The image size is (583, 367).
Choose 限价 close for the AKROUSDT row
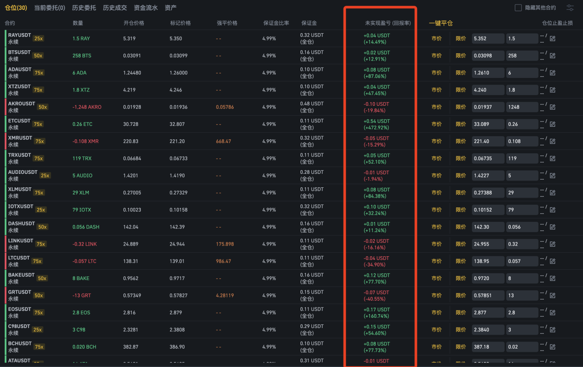[461, 107]
